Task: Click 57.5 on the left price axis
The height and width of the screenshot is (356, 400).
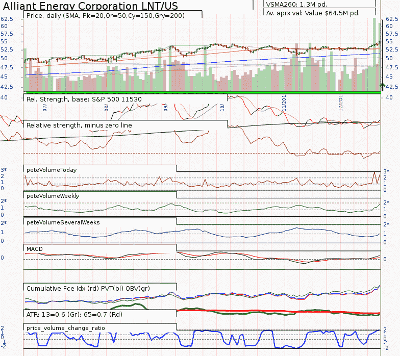Action: click(7, 34)
